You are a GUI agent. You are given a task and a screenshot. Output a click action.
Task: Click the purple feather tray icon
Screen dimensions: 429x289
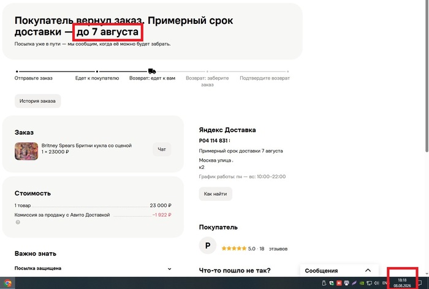pyautogui.click(x=354, y=283)
